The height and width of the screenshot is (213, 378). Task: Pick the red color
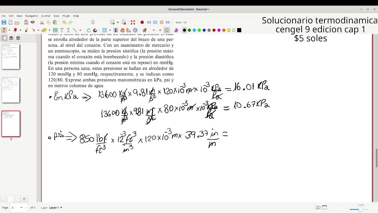click(214, 30)
